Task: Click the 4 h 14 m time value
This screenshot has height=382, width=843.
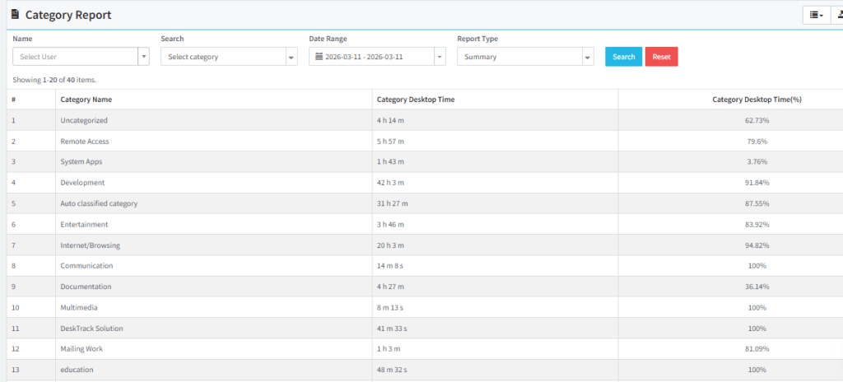Action: pyautogui.click(x=390, y=120)
